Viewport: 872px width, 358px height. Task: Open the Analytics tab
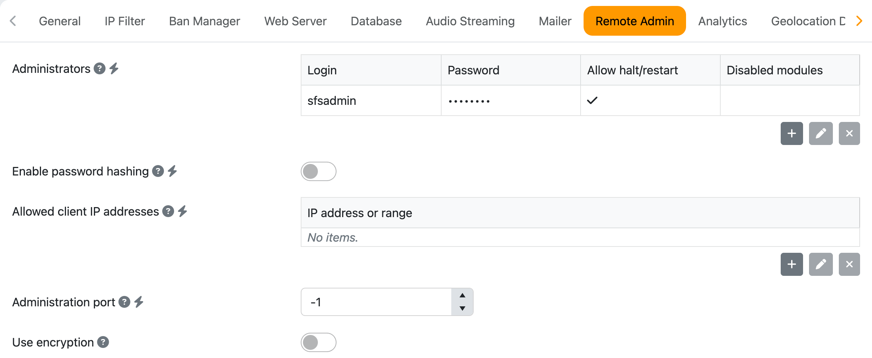click(722, 21)
